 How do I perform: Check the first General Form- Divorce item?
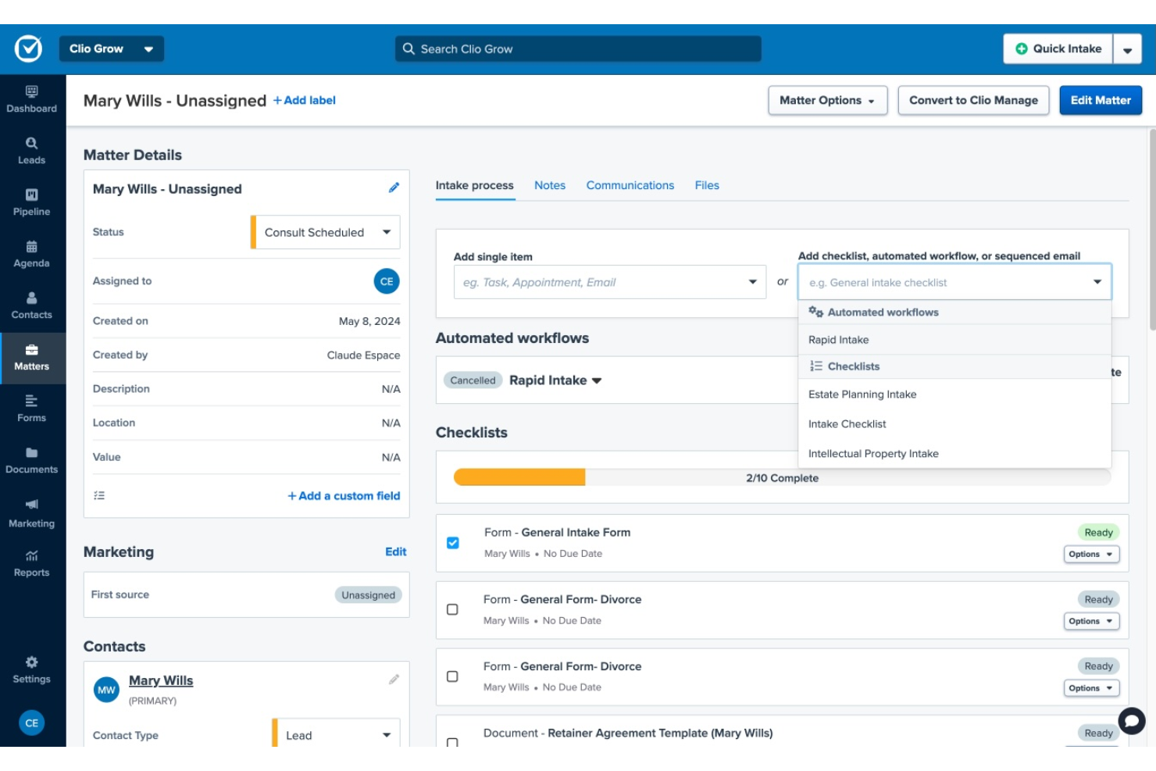pyautogui.click(x=451, y=609)
